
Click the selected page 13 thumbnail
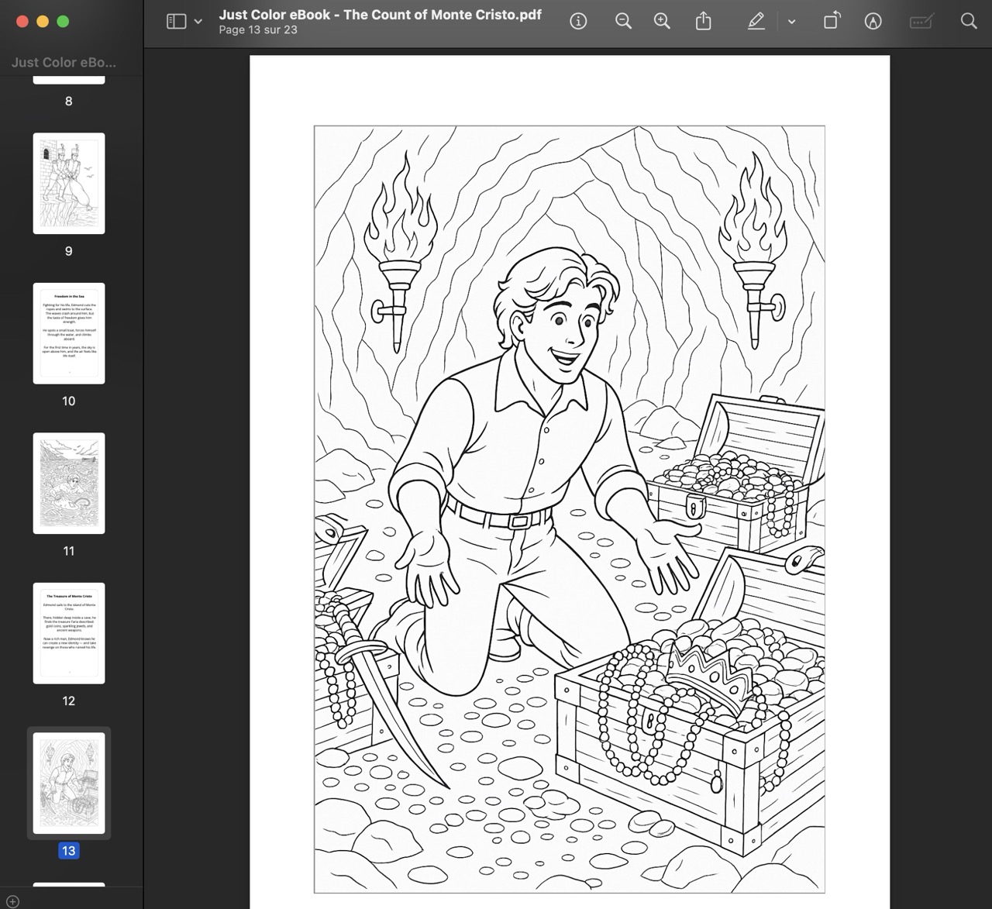(69, 783)
